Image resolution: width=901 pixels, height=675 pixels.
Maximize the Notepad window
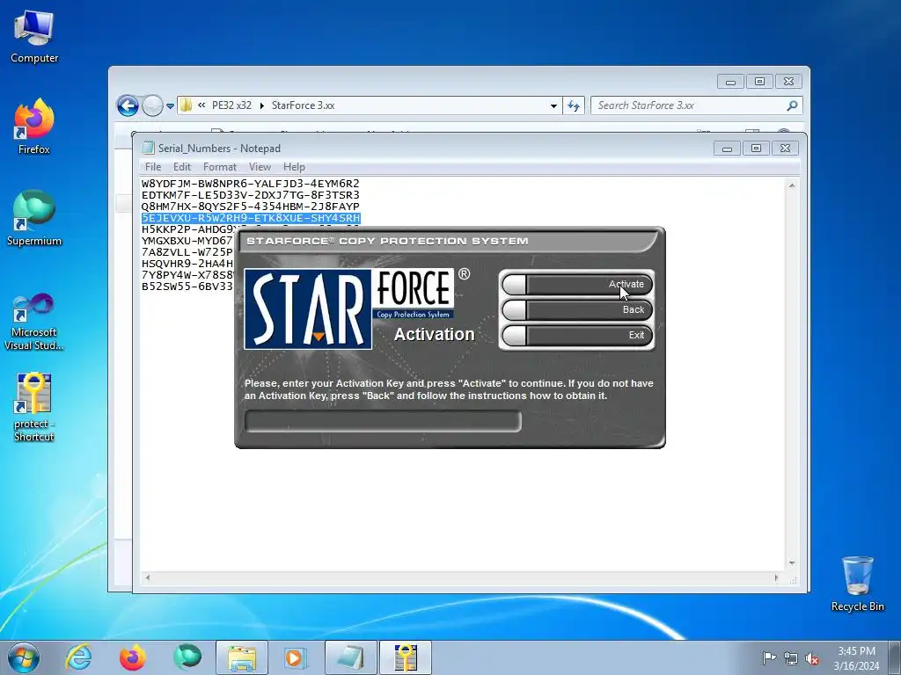pyautogui.click(x=756, y=149)
